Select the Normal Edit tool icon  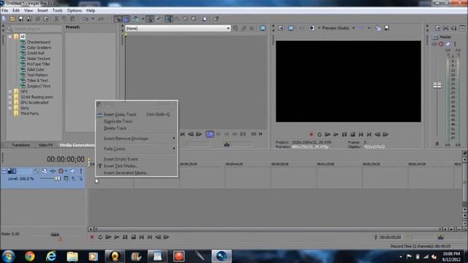169,19
